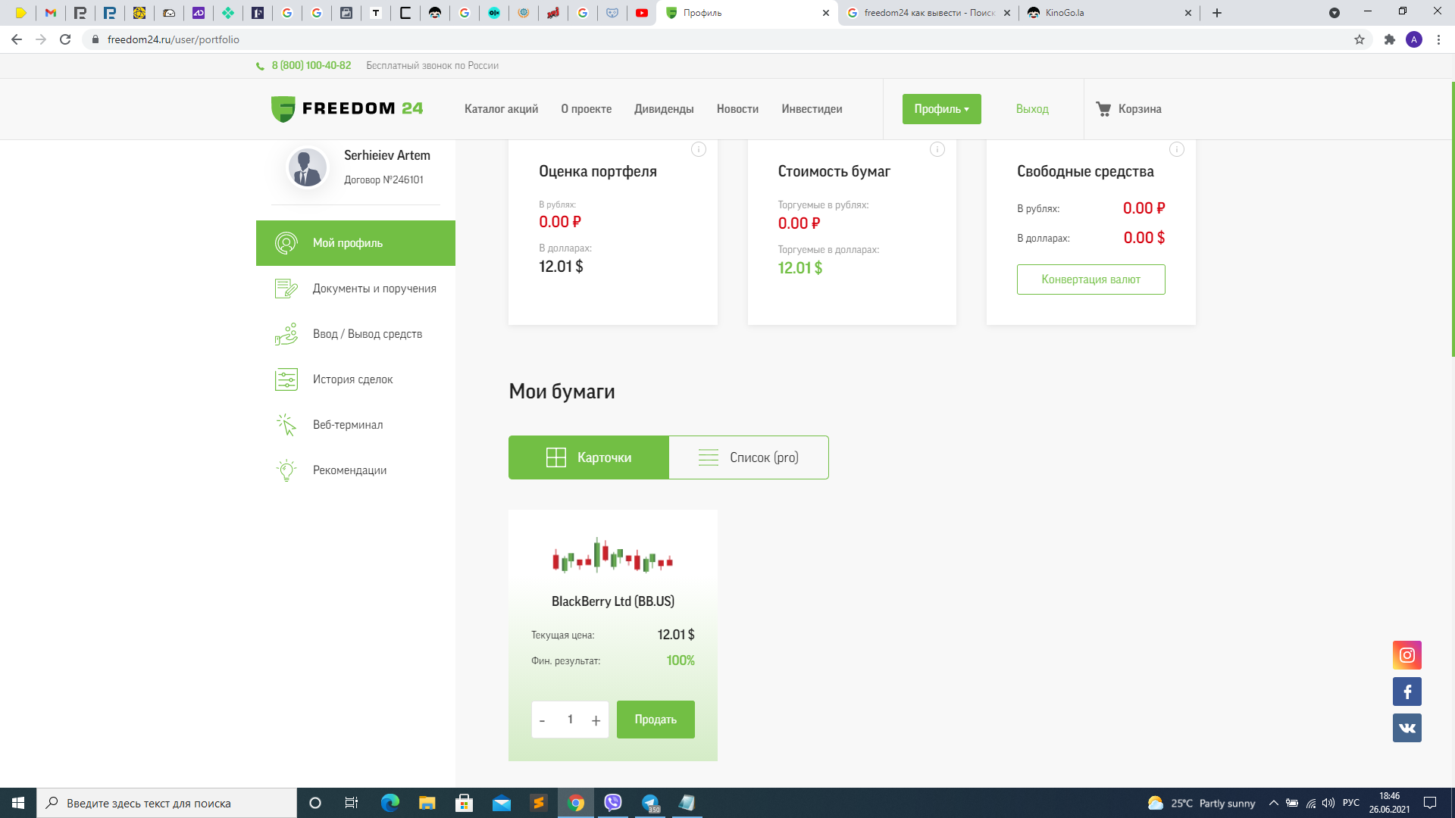Viewport: 1455px width, 818px height.
Task: Sell BlackBerry shares with Продать button
Action: click(656, 720)
